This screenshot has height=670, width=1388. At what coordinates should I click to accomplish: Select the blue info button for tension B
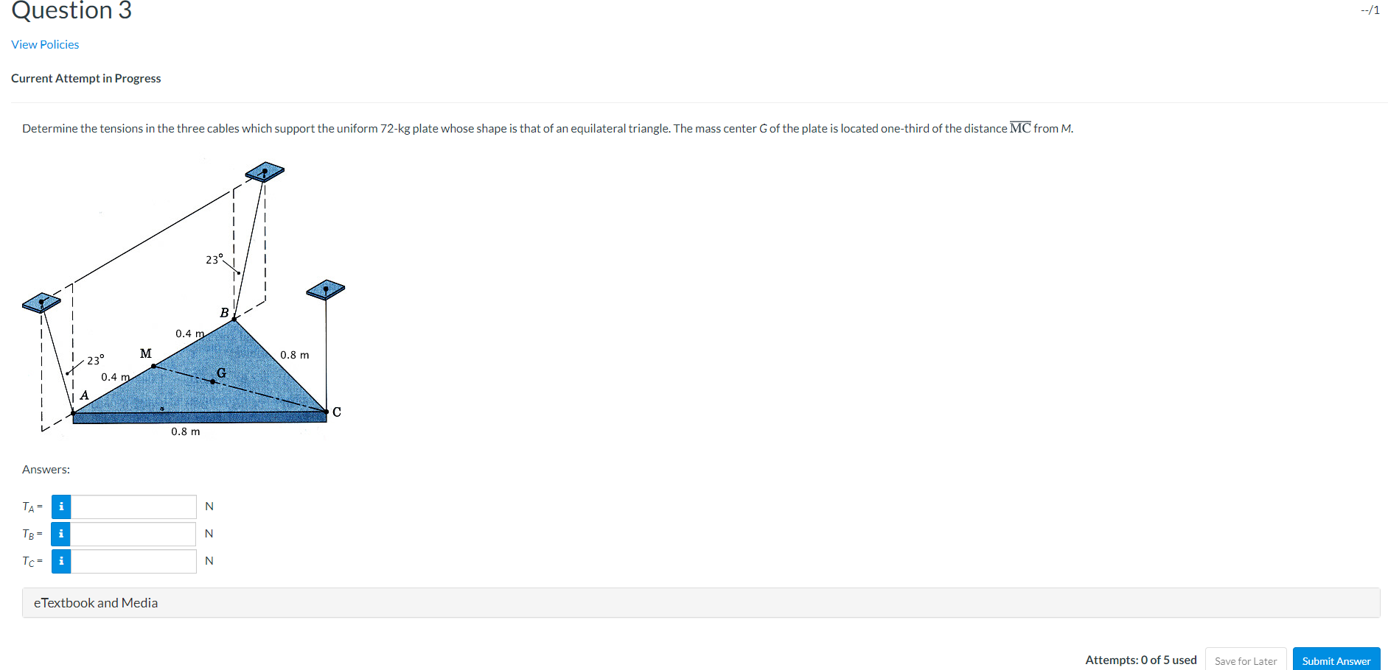[60, 534]
